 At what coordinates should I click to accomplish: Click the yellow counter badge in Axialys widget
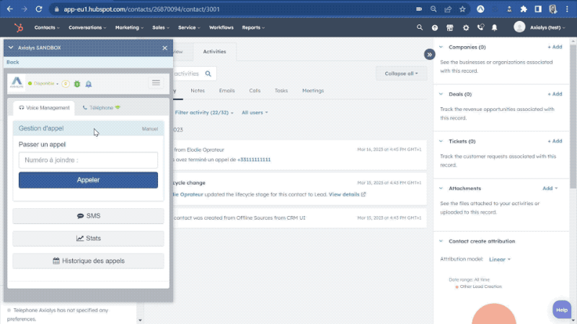pos(66,84)
